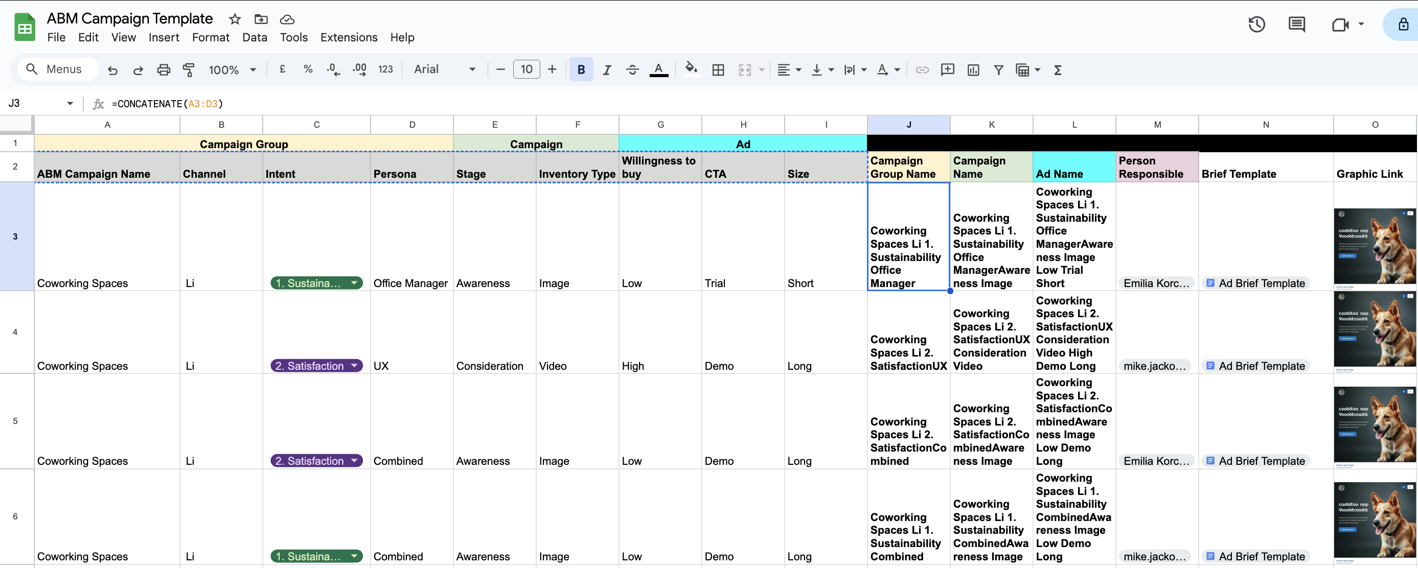Click the Insert link icon
The width and height of the screenshot is (1418, 568).
923,70
